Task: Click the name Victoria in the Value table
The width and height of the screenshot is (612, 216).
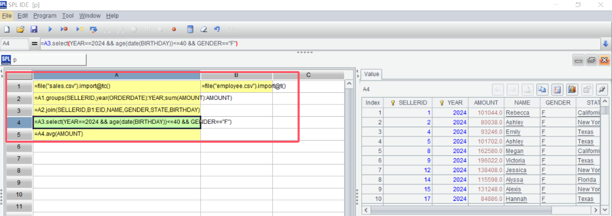Action: click(515, 161)
